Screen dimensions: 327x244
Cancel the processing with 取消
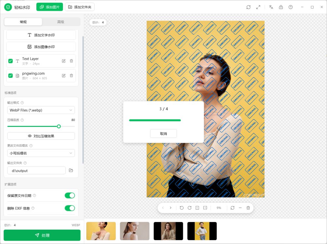(163, 133)
